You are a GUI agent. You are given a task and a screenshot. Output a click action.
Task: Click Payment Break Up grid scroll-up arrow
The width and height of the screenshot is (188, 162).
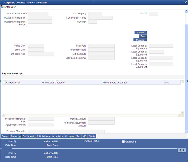coord(182,82)
